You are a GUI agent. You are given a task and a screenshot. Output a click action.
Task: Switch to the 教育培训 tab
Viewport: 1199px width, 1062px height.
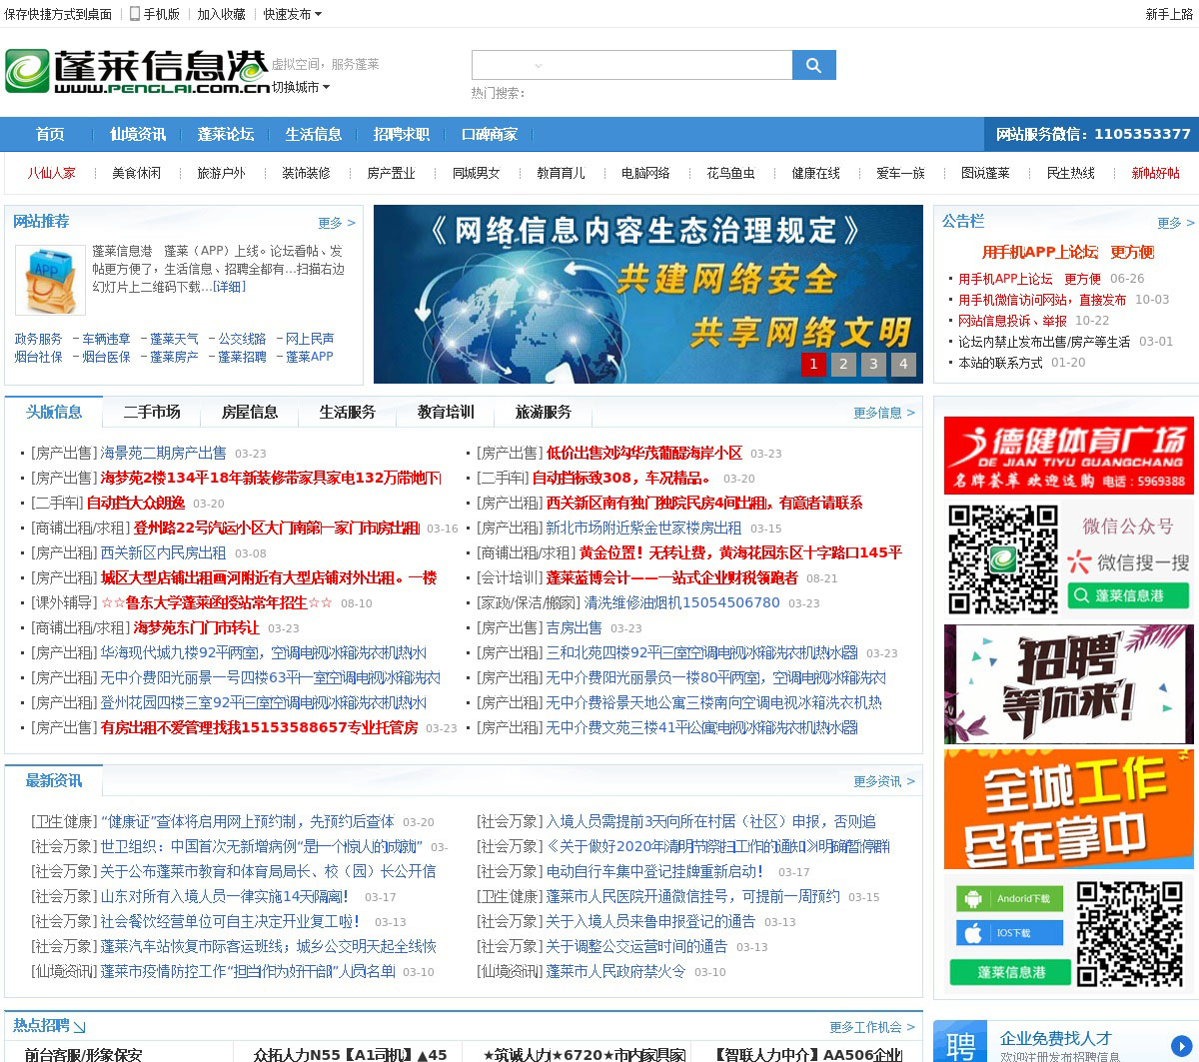pyautogui.click(x=446, y=412)
